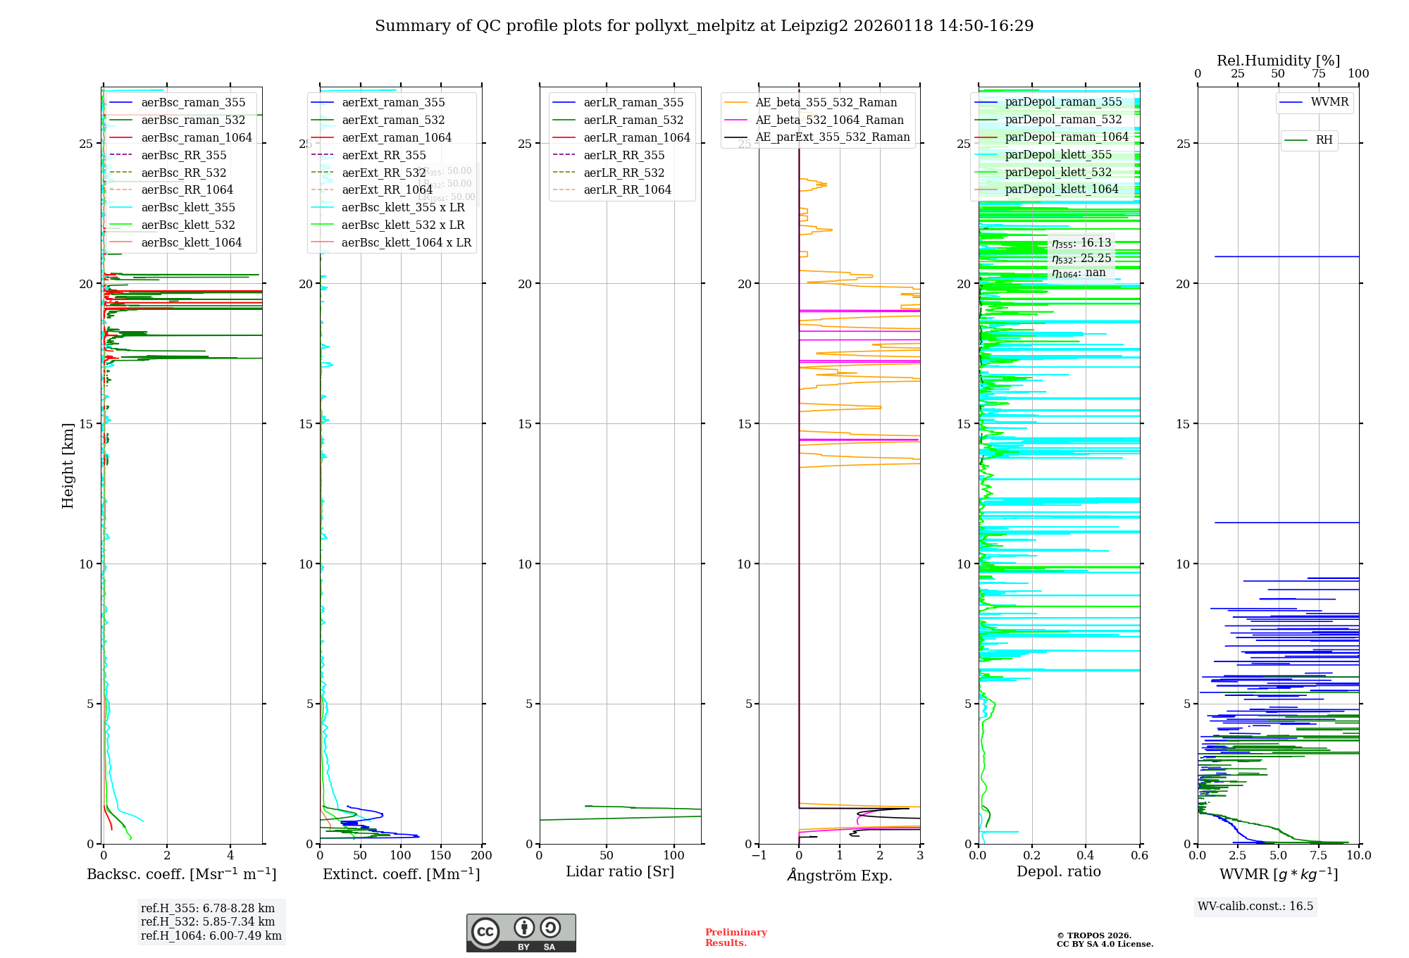Viewport: 1409px width, 958px height.
Task: Select the aerLR_raman_532 legend label
Action: click(633, 120)
